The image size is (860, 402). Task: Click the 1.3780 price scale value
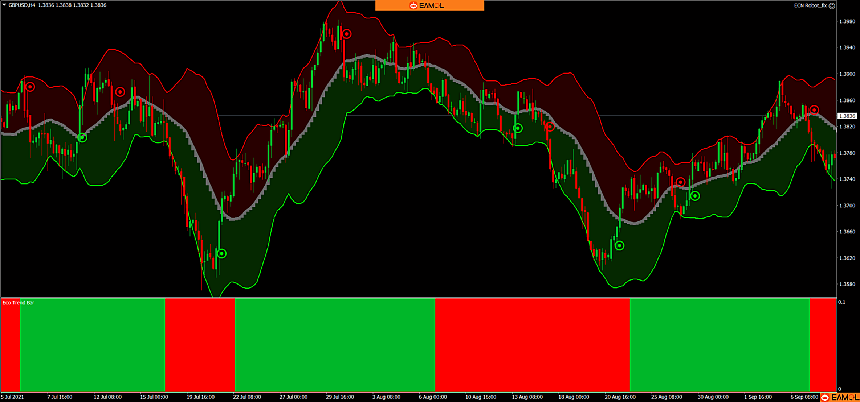click(x=847, y=153)
